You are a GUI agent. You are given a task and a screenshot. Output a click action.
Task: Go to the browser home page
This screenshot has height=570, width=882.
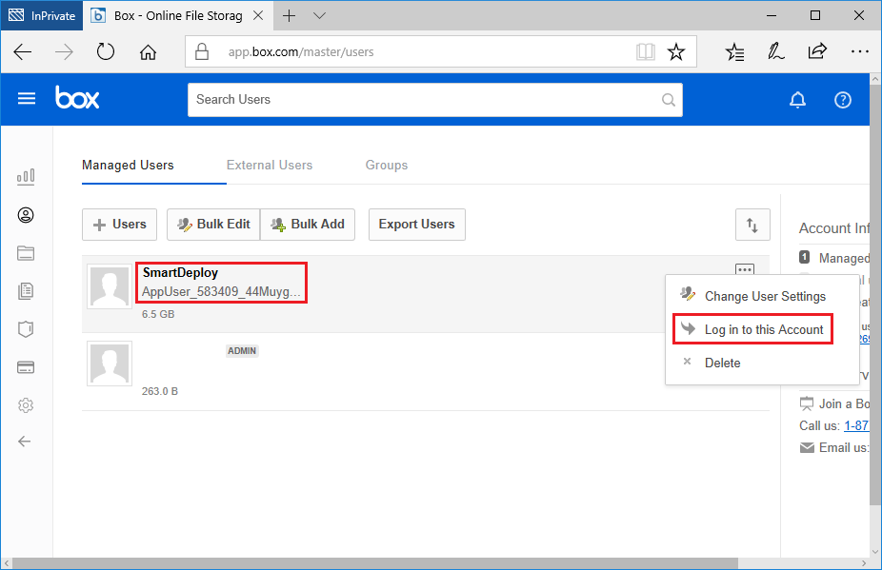[148, 52]
